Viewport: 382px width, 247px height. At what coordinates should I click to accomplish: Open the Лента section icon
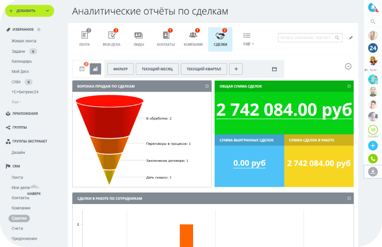pos(84,36)
